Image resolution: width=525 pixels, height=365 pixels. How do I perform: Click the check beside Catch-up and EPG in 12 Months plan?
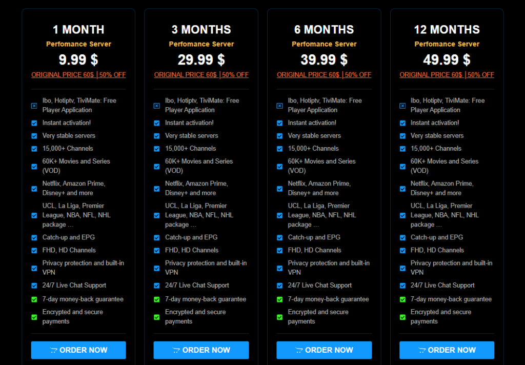(402, 238)
